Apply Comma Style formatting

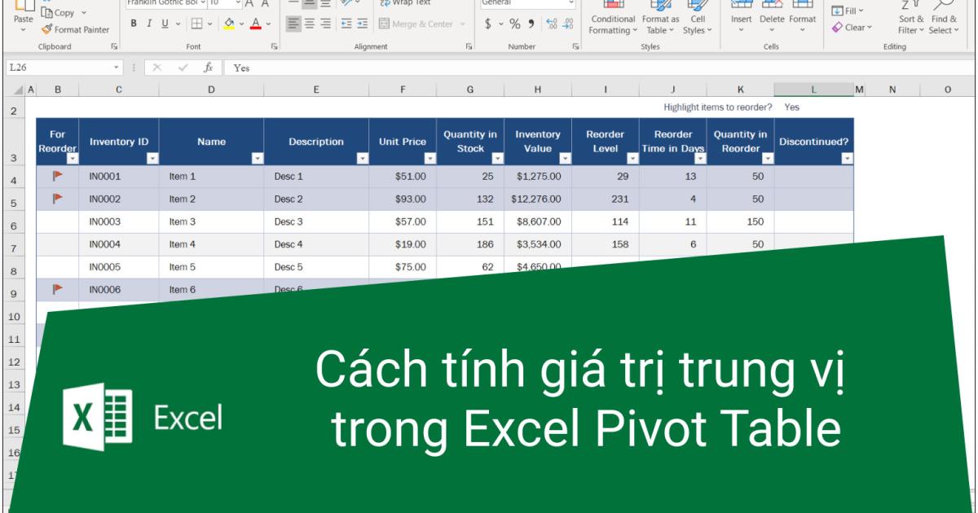(532, 24)
